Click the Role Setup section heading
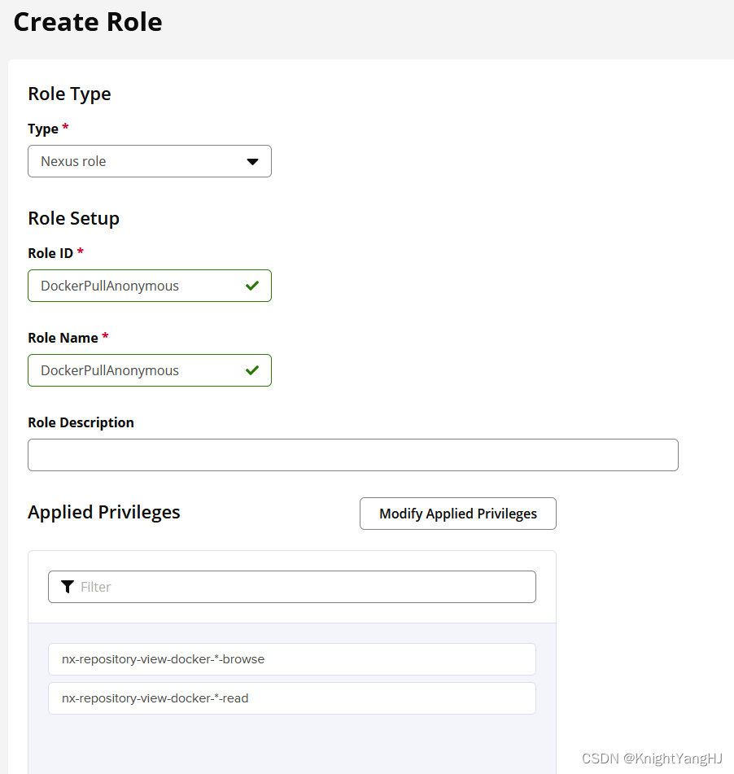The image size is (734, 774). click(73, 219)
